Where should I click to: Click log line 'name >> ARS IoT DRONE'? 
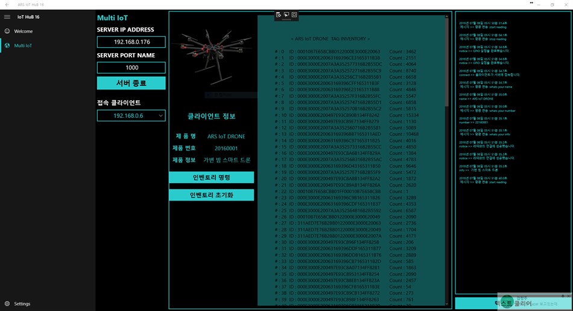point(476,99)
